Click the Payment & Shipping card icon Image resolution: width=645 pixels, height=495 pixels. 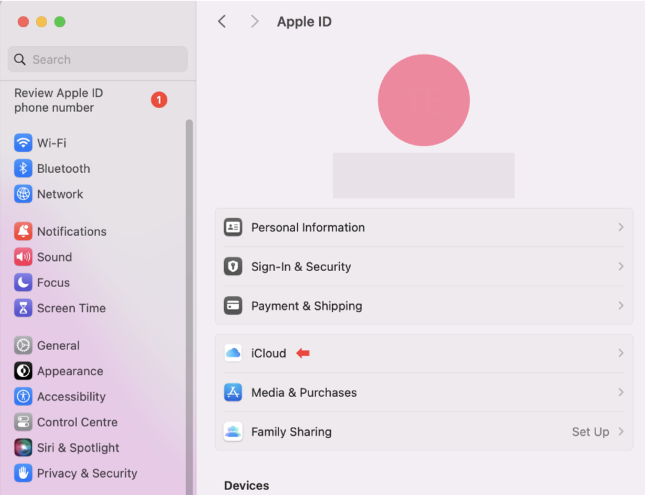pos(233,306)
